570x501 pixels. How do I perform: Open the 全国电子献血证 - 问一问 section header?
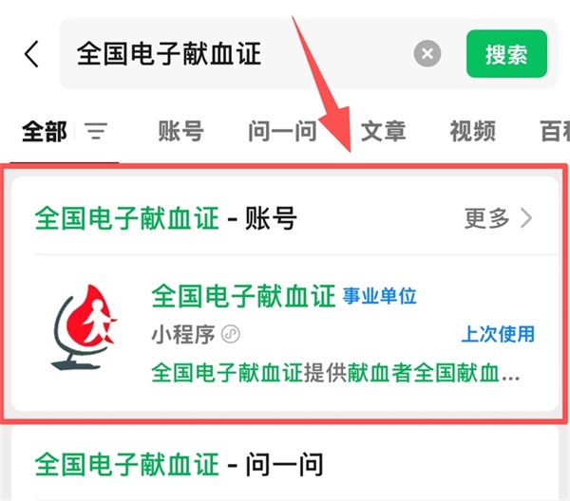click(x=179, y=464)
